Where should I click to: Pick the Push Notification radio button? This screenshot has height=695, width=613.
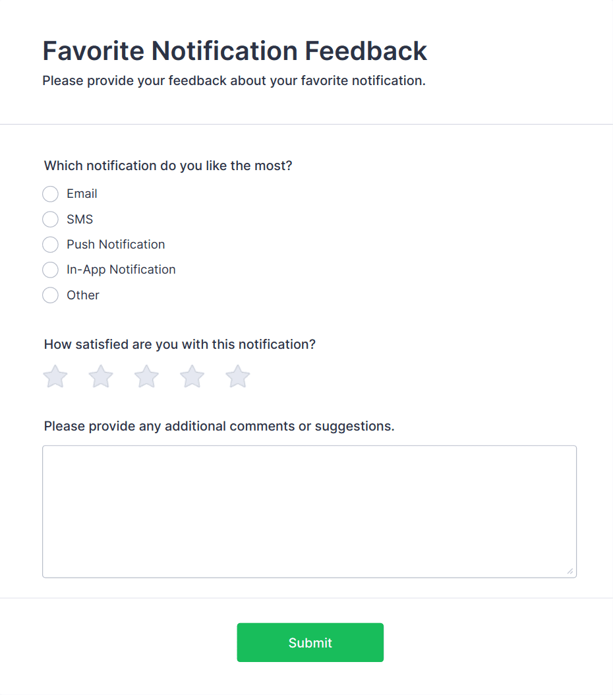point(50,245)
